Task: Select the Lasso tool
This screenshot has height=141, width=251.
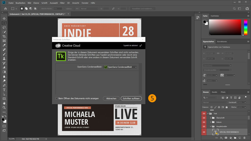Action: click(x=4, y=27)
